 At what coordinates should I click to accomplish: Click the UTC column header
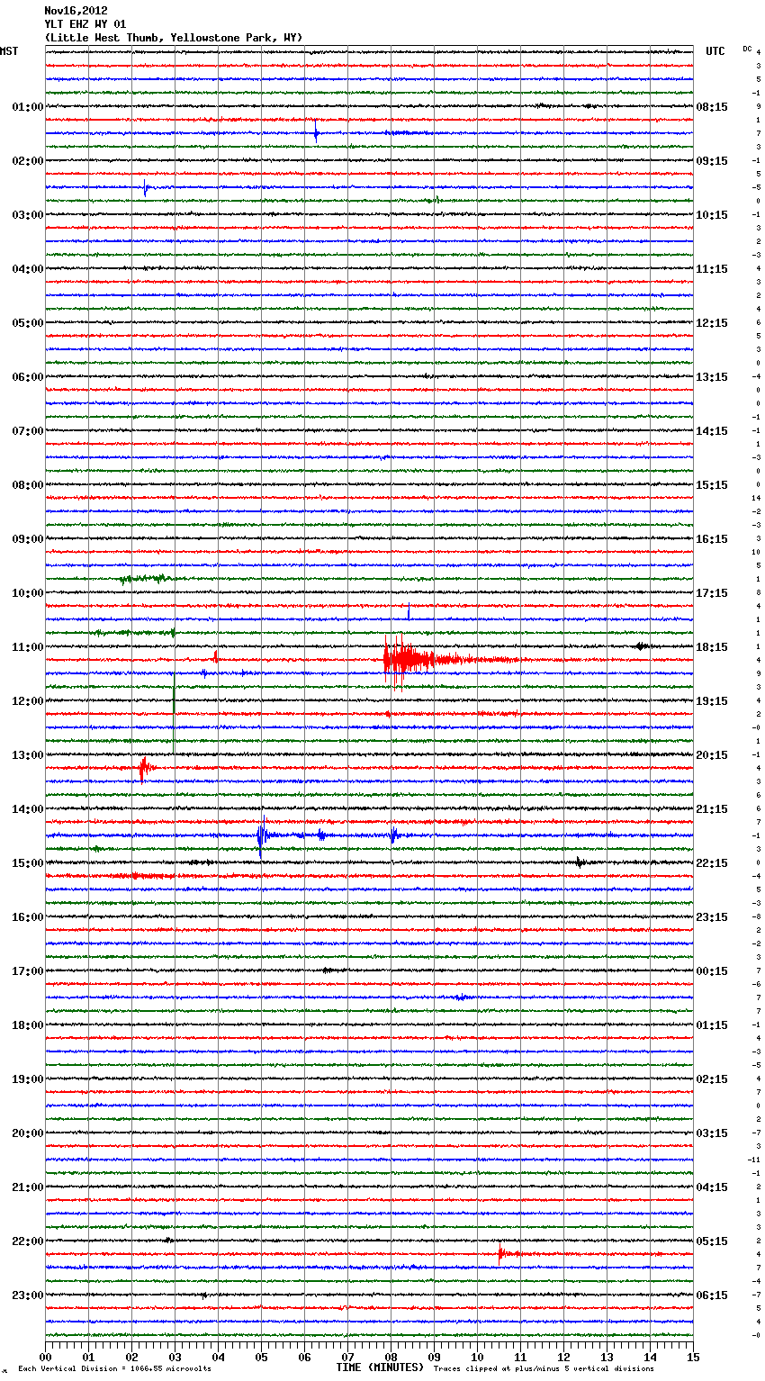715,51
